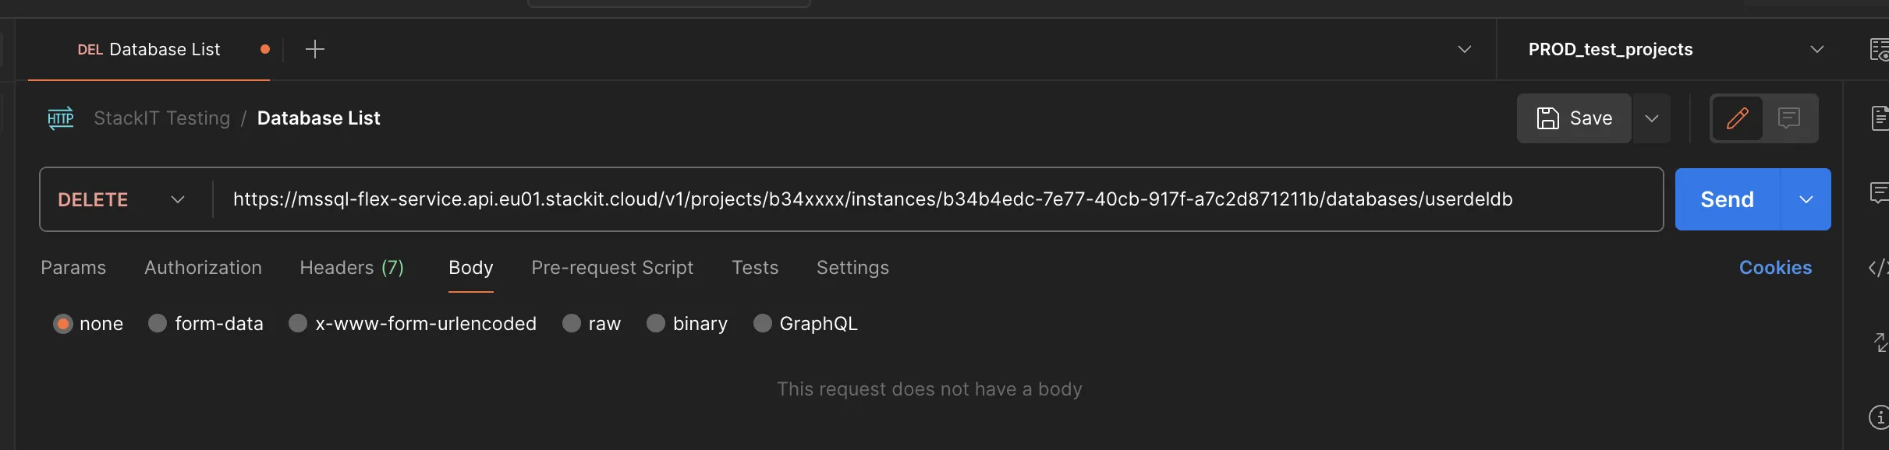Show the info icon in right sidebar
This screenshot has height=450, width=1889.
point(1879,417)
